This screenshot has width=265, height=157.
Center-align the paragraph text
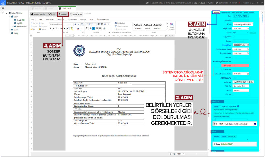(93, 28)
